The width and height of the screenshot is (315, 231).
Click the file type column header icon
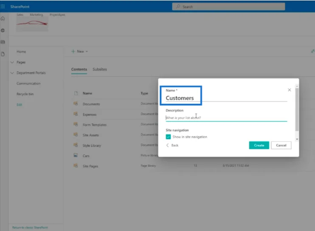coord(76,93)
